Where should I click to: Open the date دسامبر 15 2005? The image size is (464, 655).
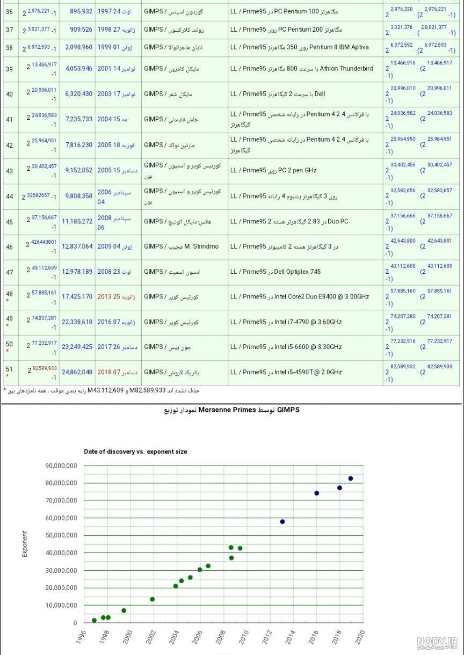tap(117, 170)
